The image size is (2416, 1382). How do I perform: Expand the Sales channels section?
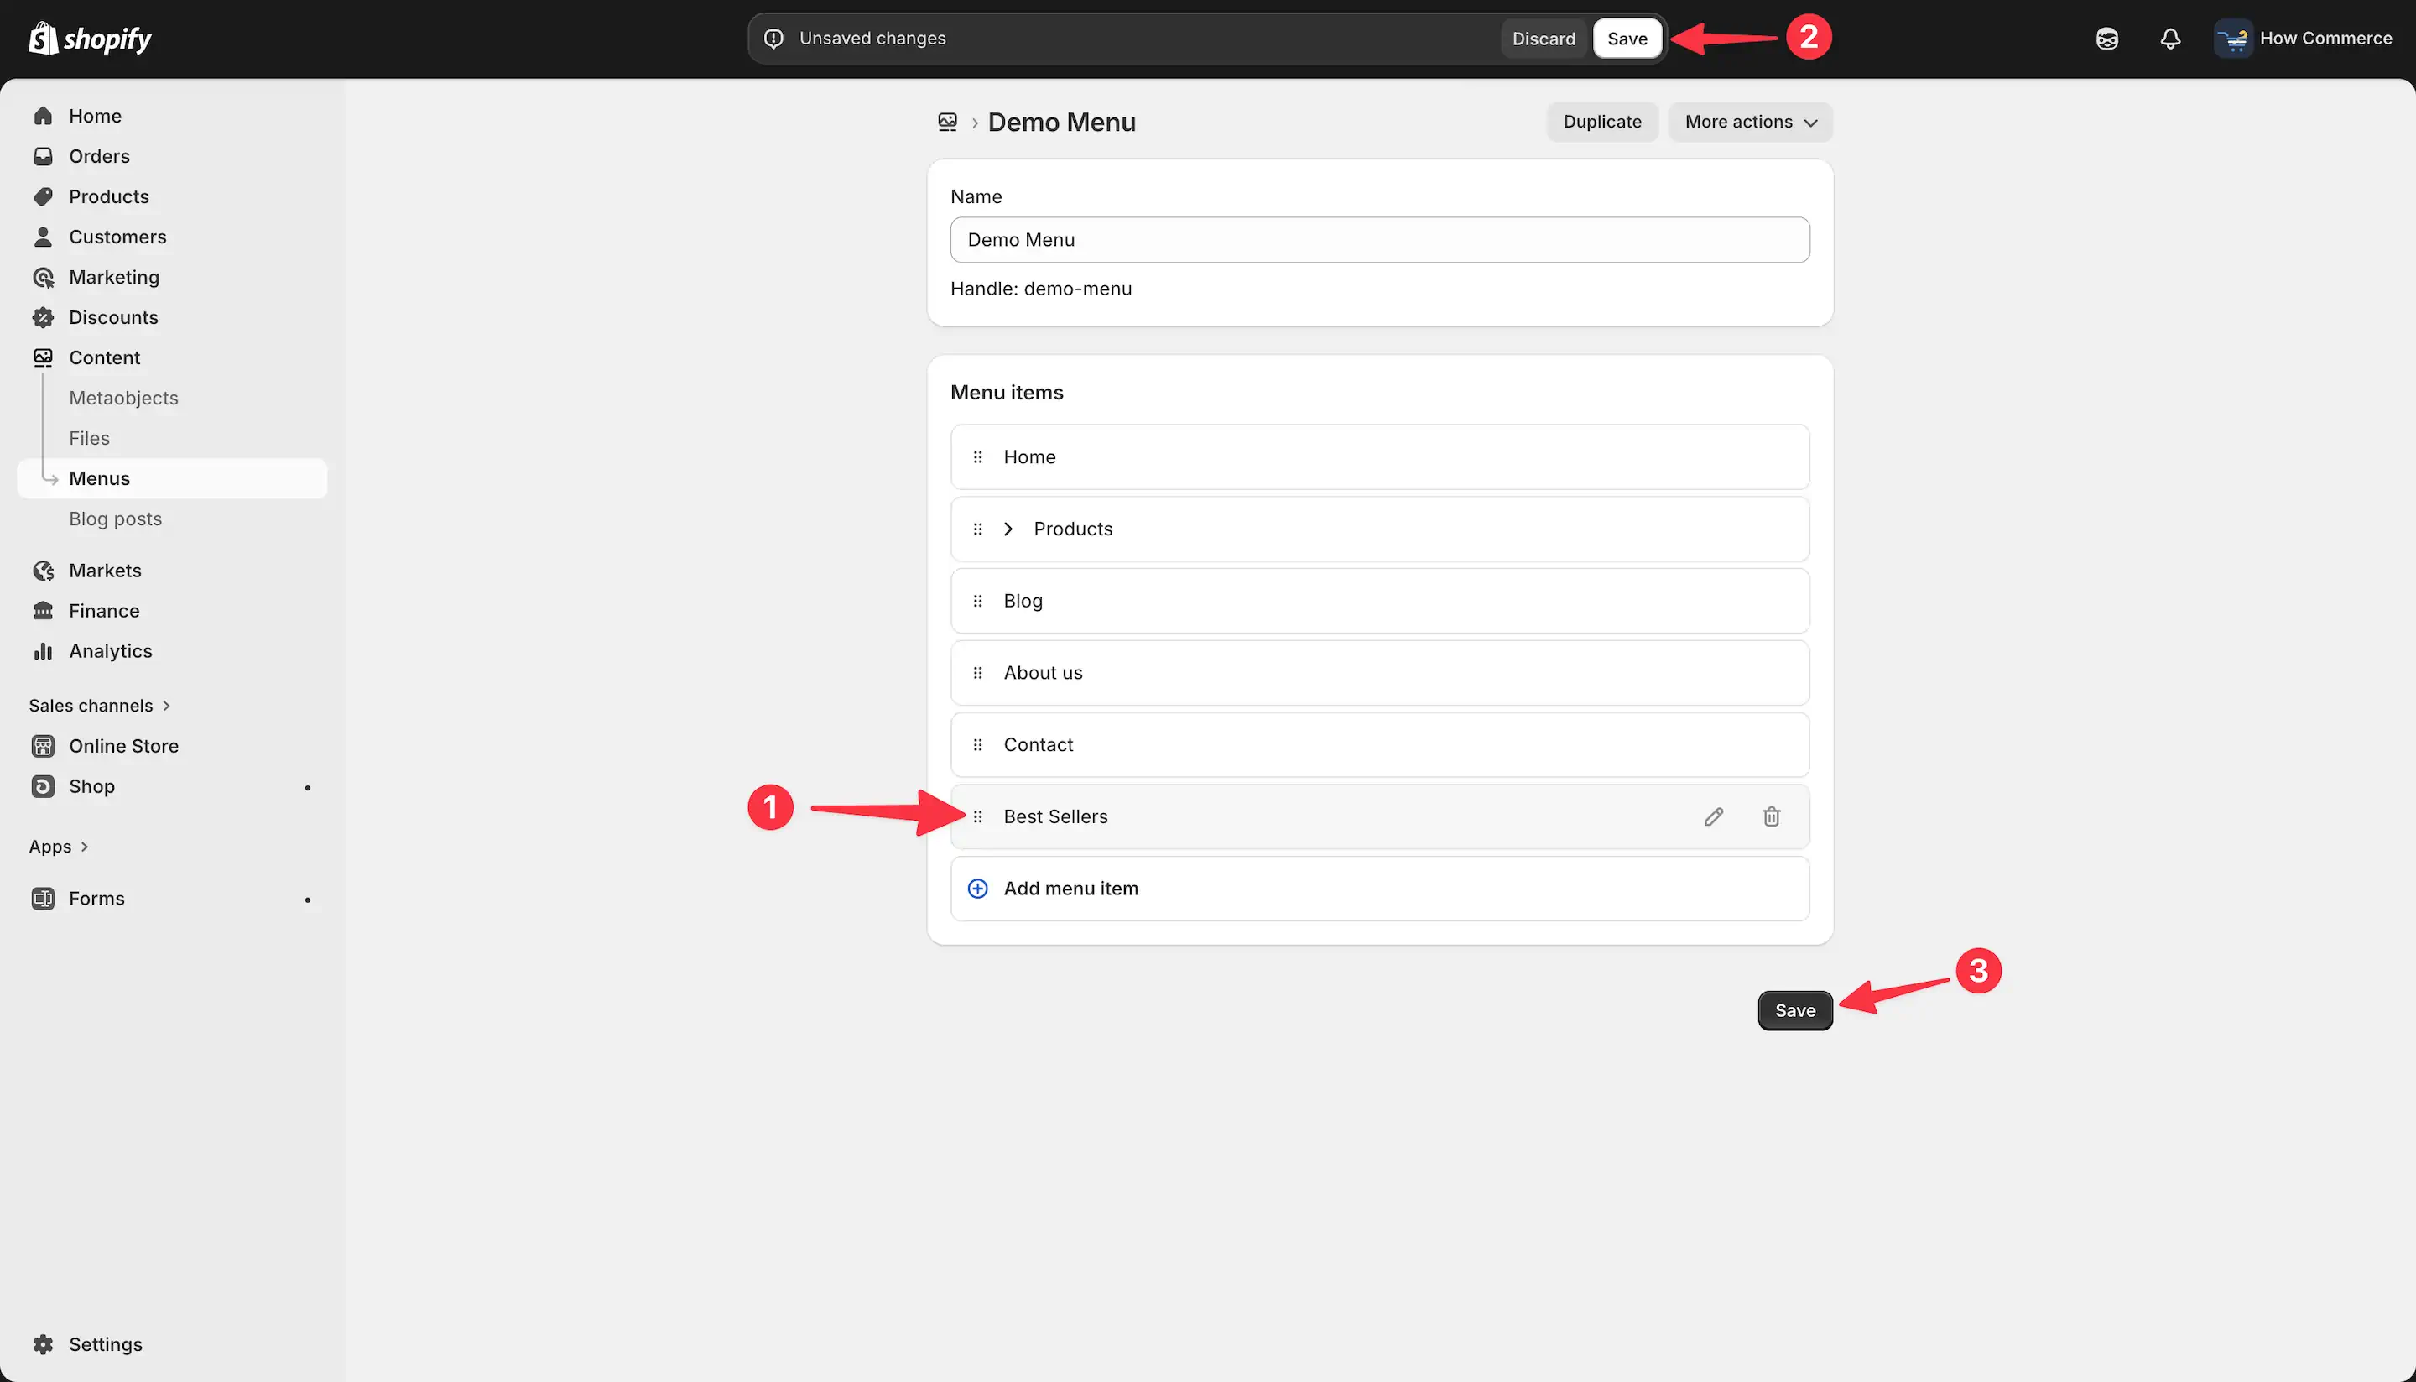coord(100,705)
